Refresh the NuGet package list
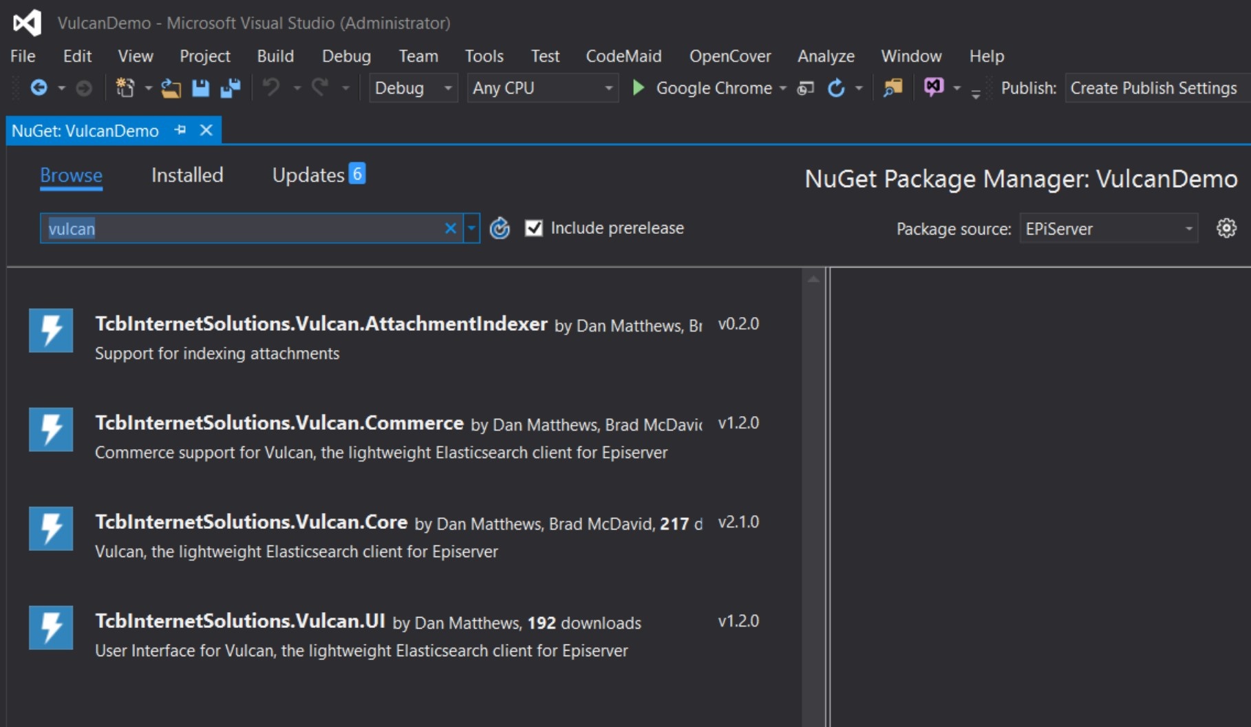 [x=500, y=228]
